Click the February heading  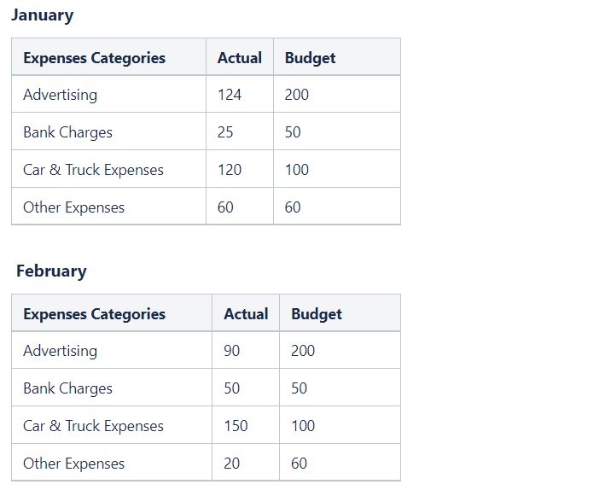click(x=51, y=271)
